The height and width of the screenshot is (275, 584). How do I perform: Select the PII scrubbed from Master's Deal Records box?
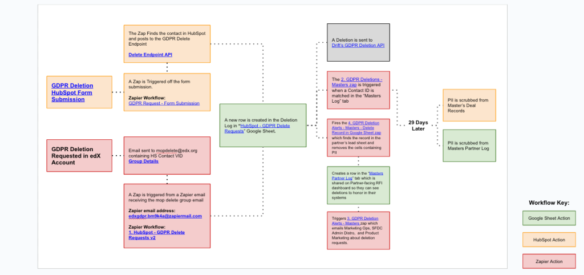point(469,105)
